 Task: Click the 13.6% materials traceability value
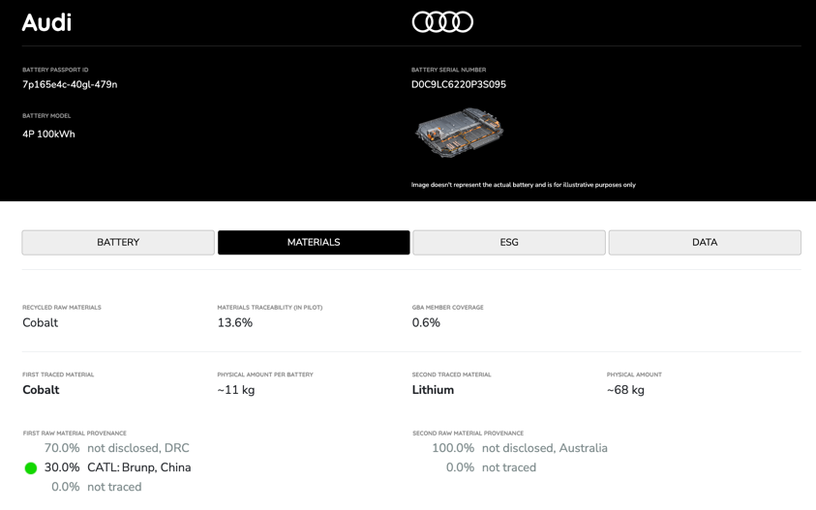click(x=234, y=323)
